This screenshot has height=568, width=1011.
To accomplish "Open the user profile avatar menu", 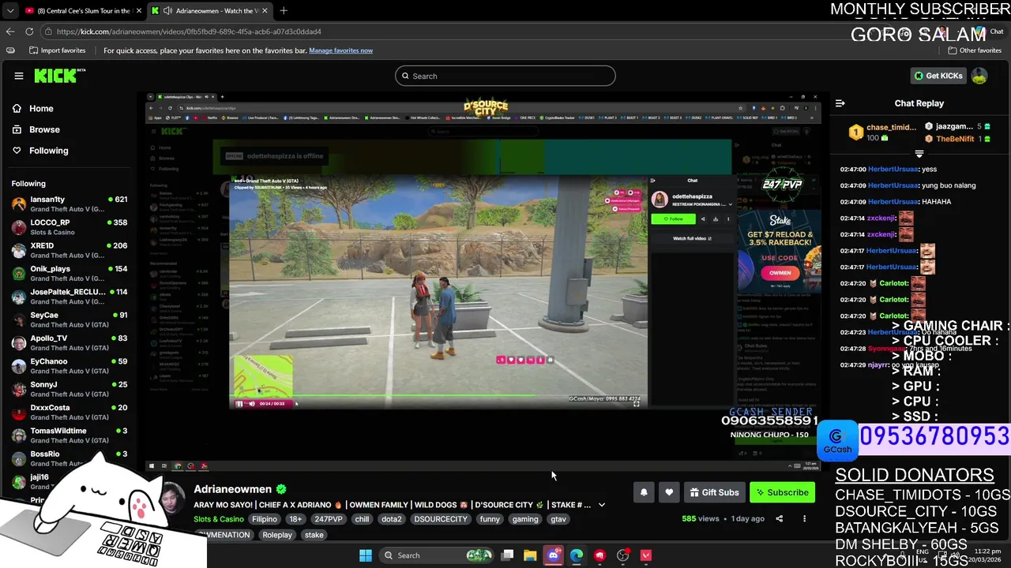I will pyautogui.click(x=979, y=76).
